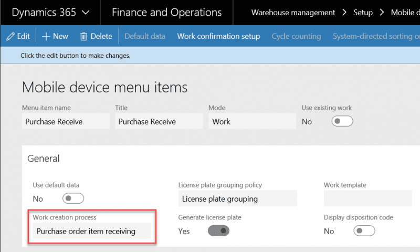Open System-directed sorting menu item
The width and height of the screenshot is (420, 252).
(x=376, y=36)
